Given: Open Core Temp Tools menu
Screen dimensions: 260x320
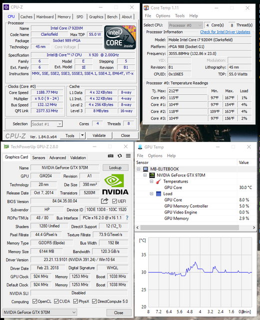Looking at the screenshot, I should coord(180,15).
